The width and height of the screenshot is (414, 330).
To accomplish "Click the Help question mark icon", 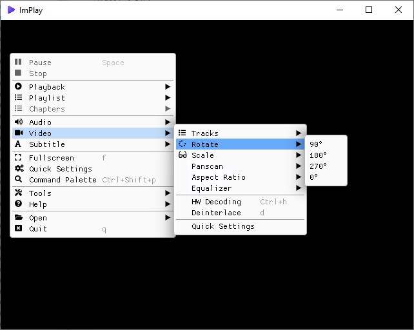I will 18,204.
